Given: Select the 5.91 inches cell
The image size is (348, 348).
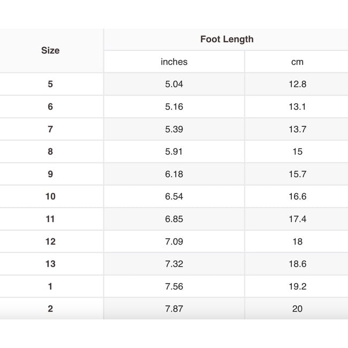Looking at the screenshot, I should (x=174, y=152).
